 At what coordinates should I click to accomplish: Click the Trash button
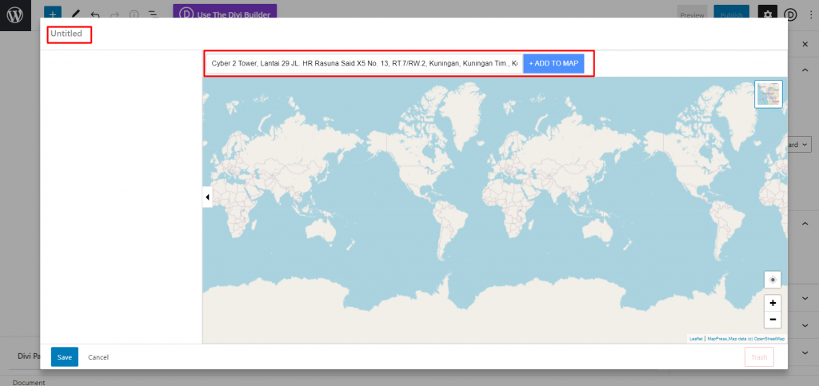point(759,357)
